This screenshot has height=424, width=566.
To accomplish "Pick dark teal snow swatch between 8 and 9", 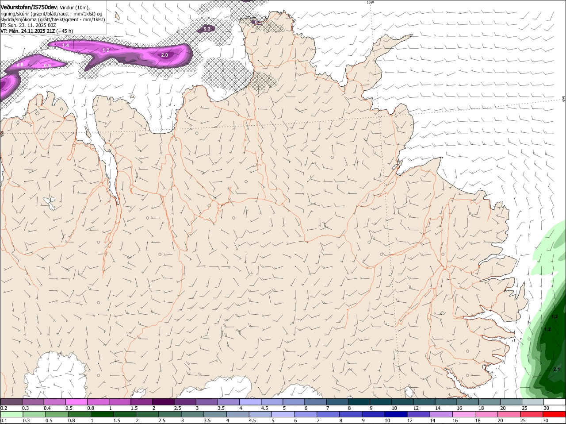I will pyautogui.click(x=358, y=401).
